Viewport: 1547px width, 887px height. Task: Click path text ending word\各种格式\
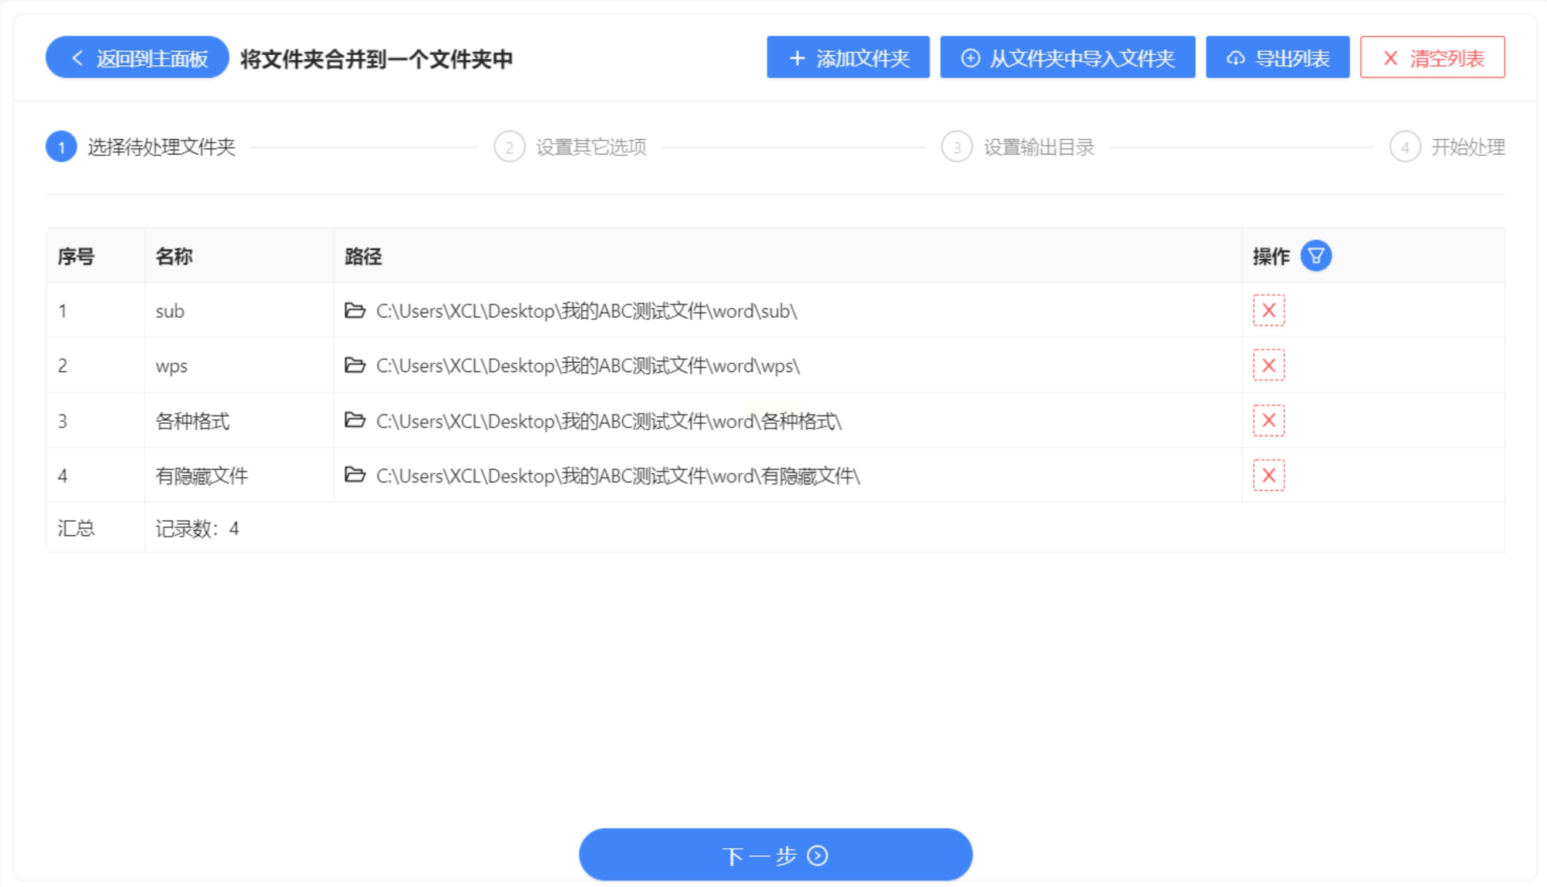(x=609, y=421)
